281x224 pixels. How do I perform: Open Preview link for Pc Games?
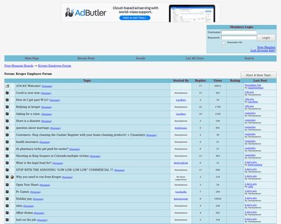[x=35, y=192]
